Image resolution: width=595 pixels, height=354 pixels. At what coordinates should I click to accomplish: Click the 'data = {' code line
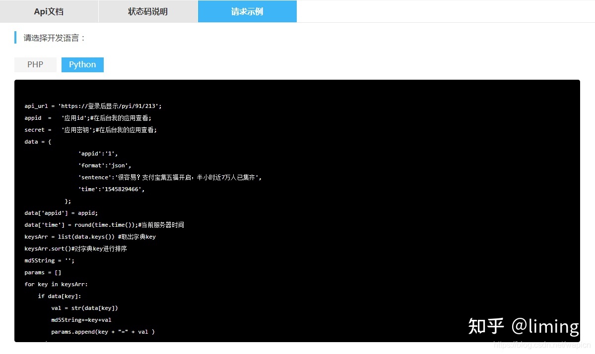pos(38,142)
